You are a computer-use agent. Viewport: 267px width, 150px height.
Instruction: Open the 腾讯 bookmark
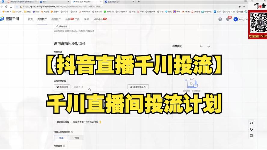click(169, 12)
